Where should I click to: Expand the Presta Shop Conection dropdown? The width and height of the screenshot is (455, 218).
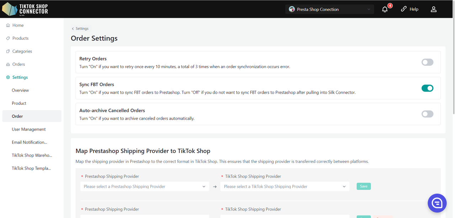coord(330,9)
